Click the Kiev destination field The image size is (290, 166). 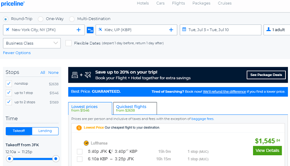pos(136,30)
